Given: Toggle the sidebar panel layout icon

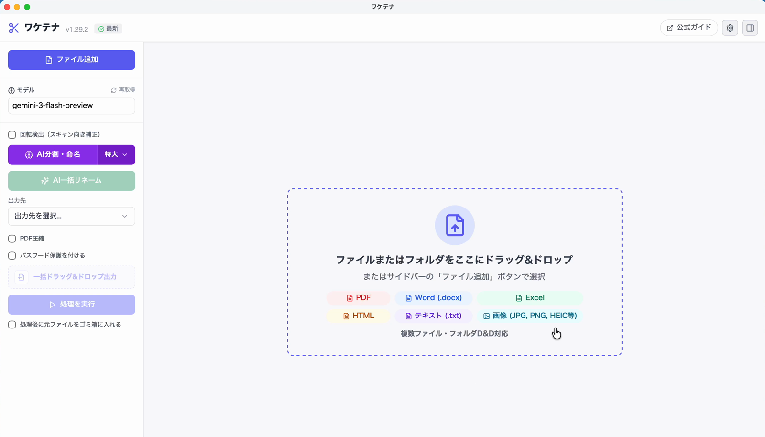Looking at the screenshot, I should (x=750, y=28).
